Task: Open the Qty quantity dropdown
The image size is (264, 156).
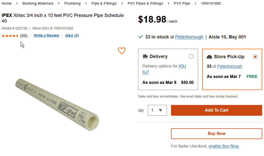Action: (157, 110)
